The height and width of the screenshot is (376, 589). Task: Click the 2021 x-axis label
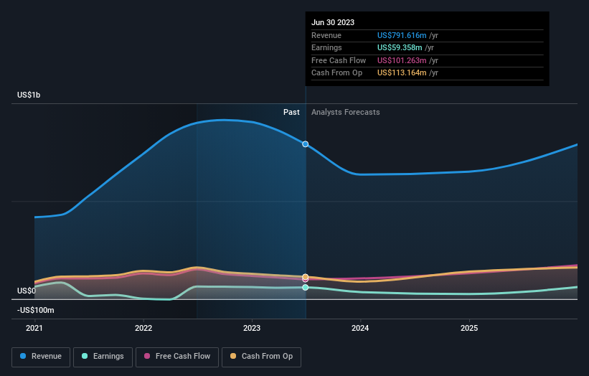tap(34, 328)
